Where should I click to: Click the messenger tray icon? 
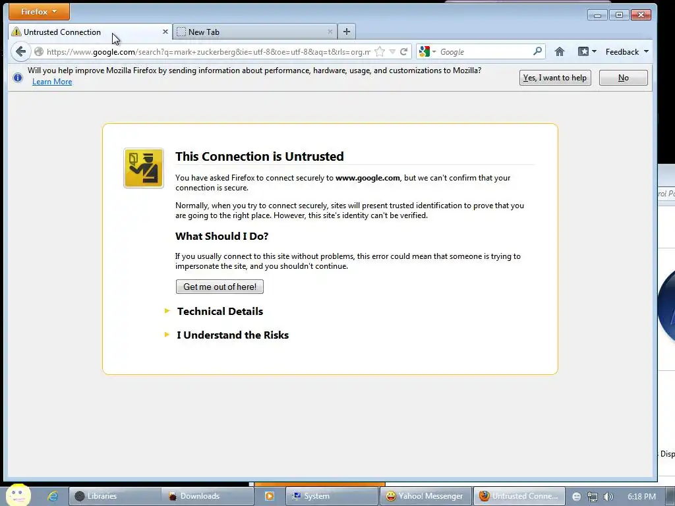576,497
